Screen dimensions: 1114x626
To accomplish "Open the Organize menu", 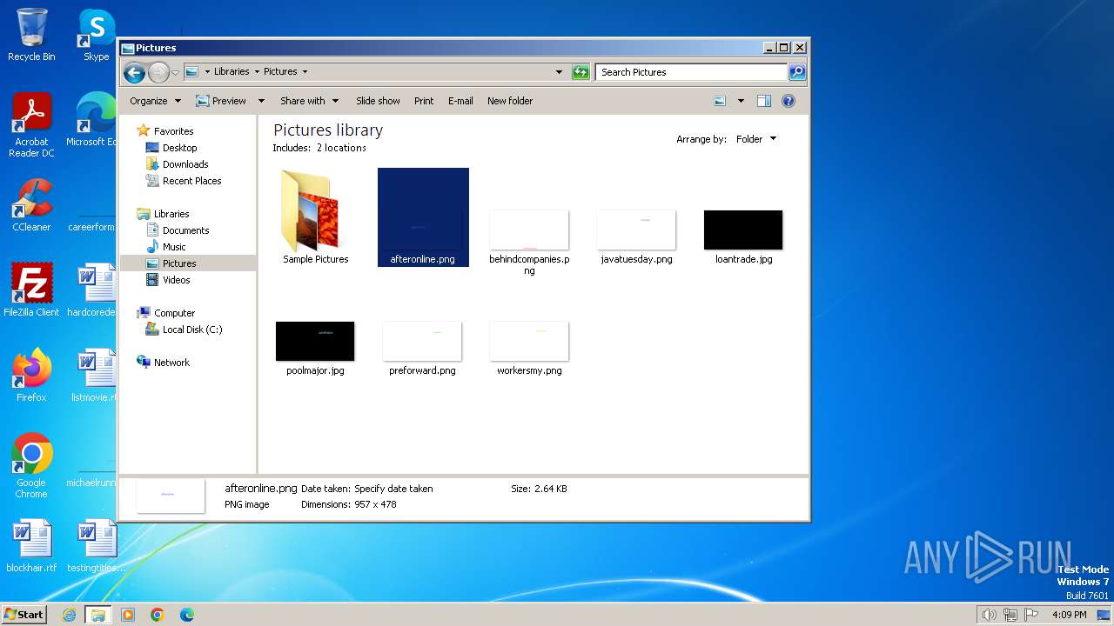I will click(x=155, y=101).
